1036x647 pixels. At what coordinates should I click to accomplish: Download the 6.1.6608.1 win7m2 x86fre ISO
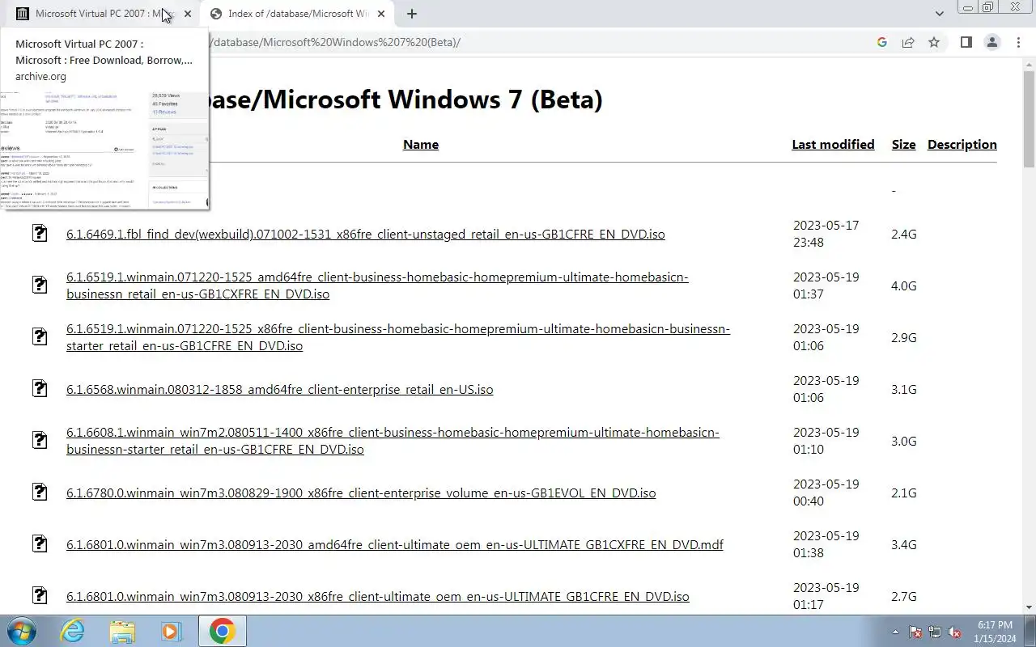(393, 441)
